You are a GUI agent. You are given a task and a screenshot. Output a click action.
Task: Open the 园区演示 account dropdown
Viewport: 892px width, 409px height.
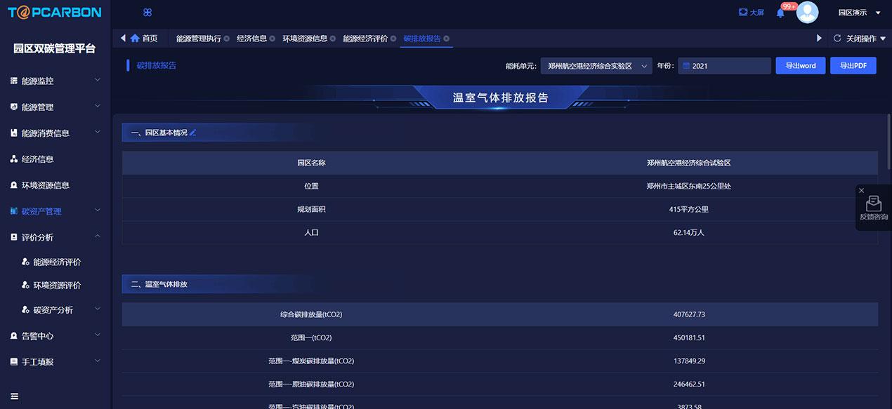(858, 13)
